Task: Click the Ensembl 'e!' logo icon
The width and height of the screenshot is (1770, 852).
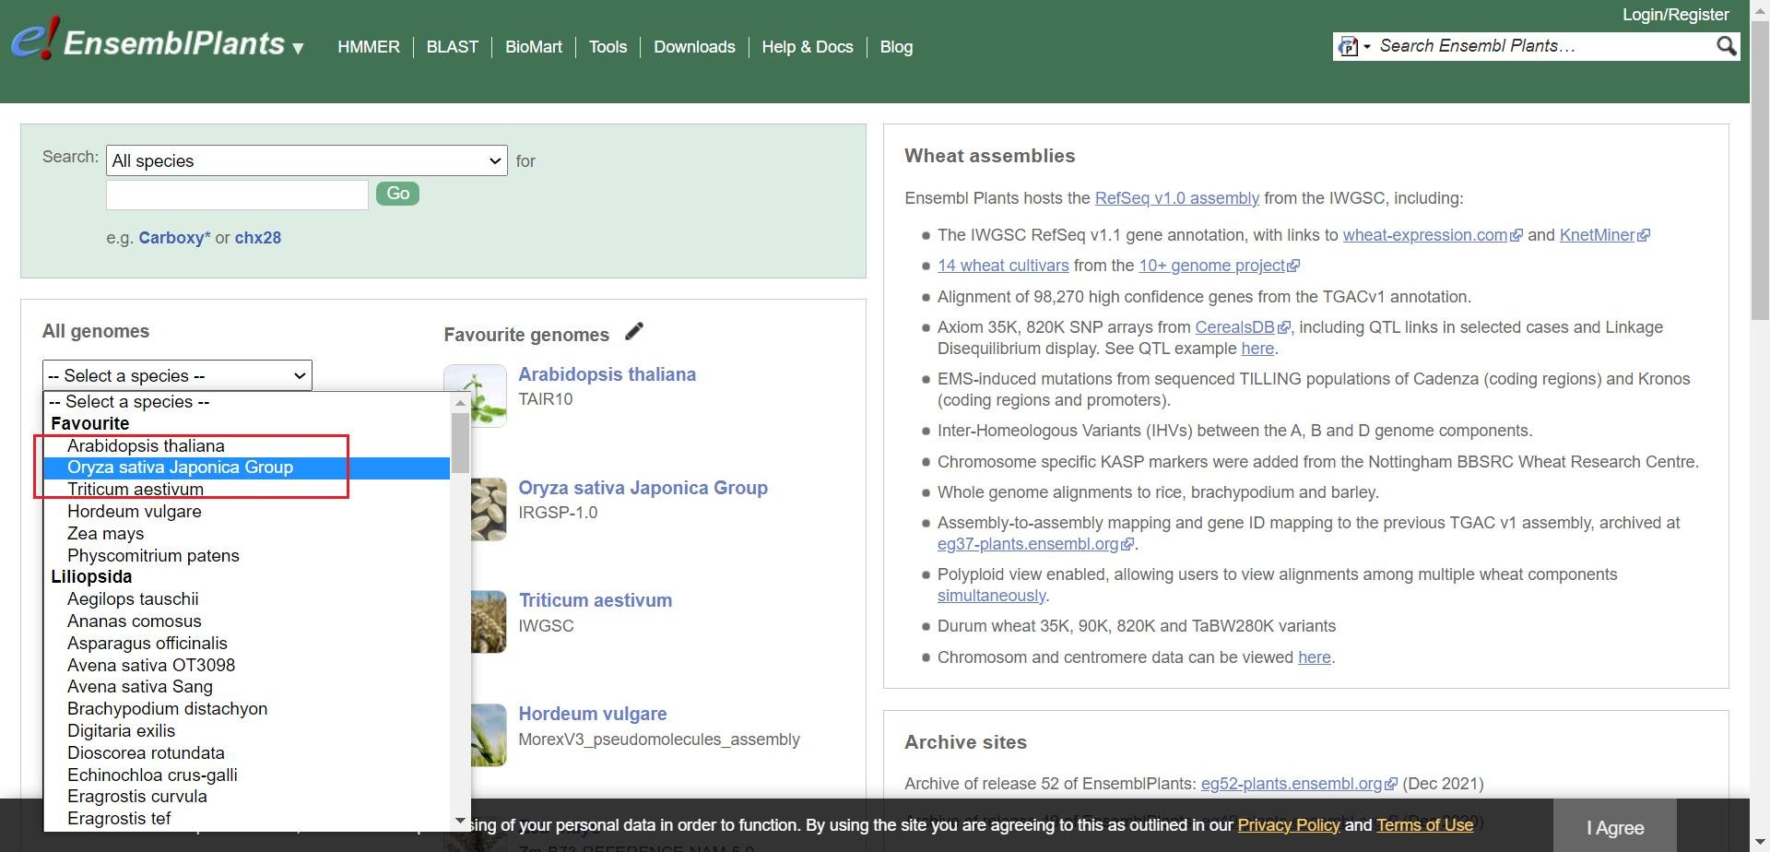Action: pos(35,41)
